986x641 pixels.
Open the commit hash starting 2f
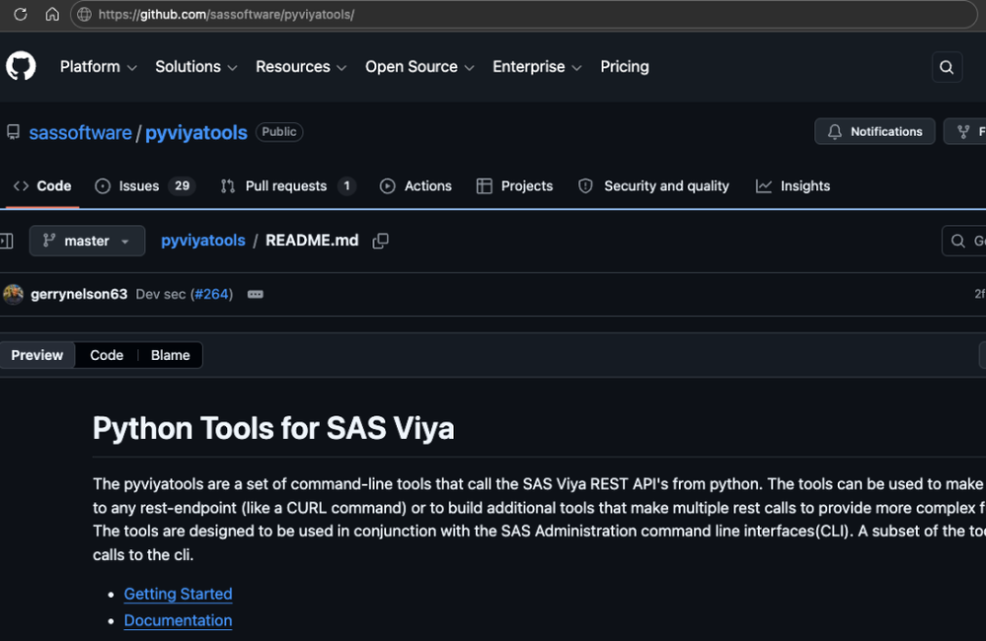[980, 294]
